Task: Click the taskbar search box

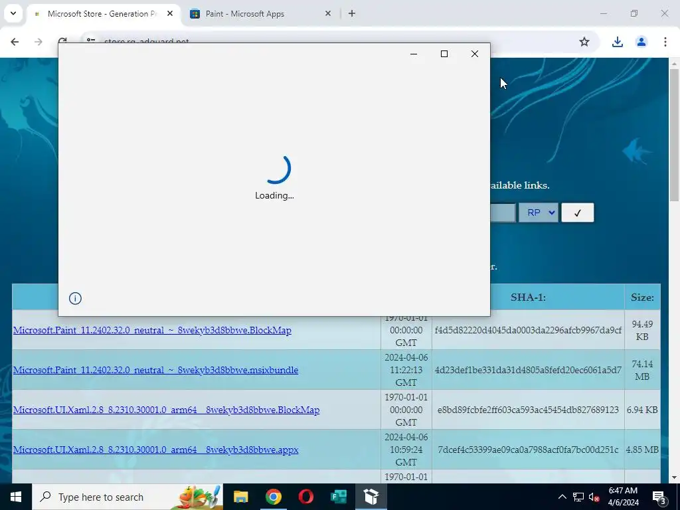Action: point(127,497)
